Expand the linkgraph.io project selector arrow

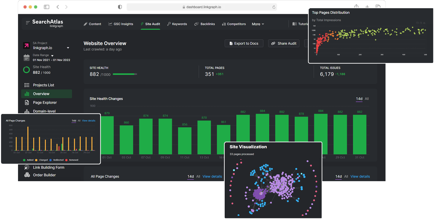pyautogui.click(x=68, y=48)
